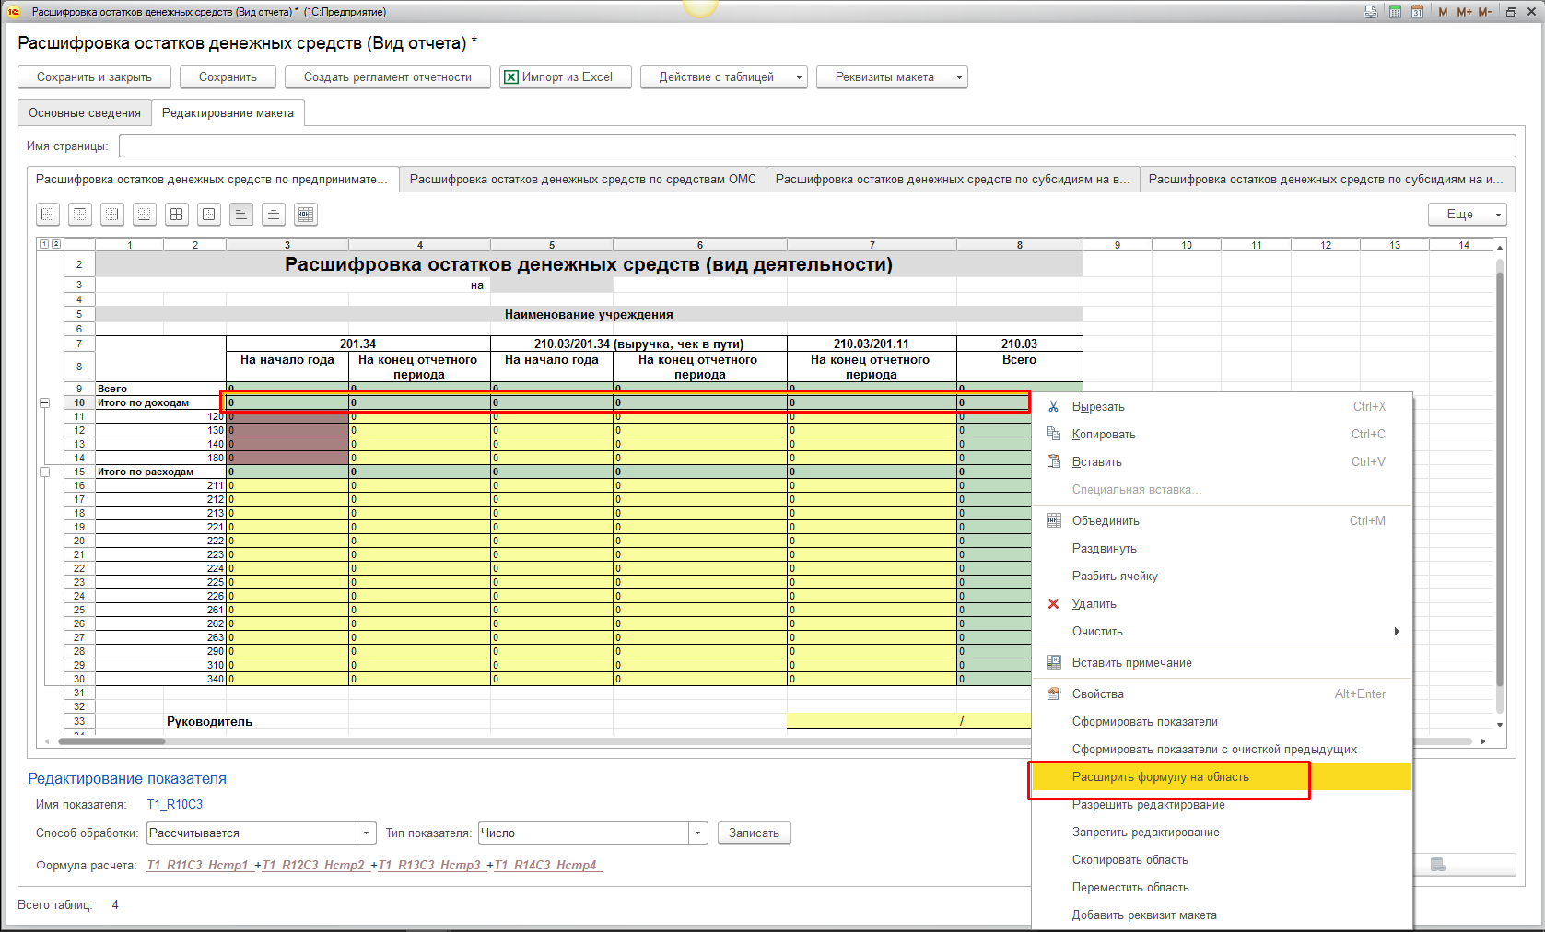The width and height of the screenshot is (1545, 932).
Task: Toggle center text alignment button
Action: [274, 215]
